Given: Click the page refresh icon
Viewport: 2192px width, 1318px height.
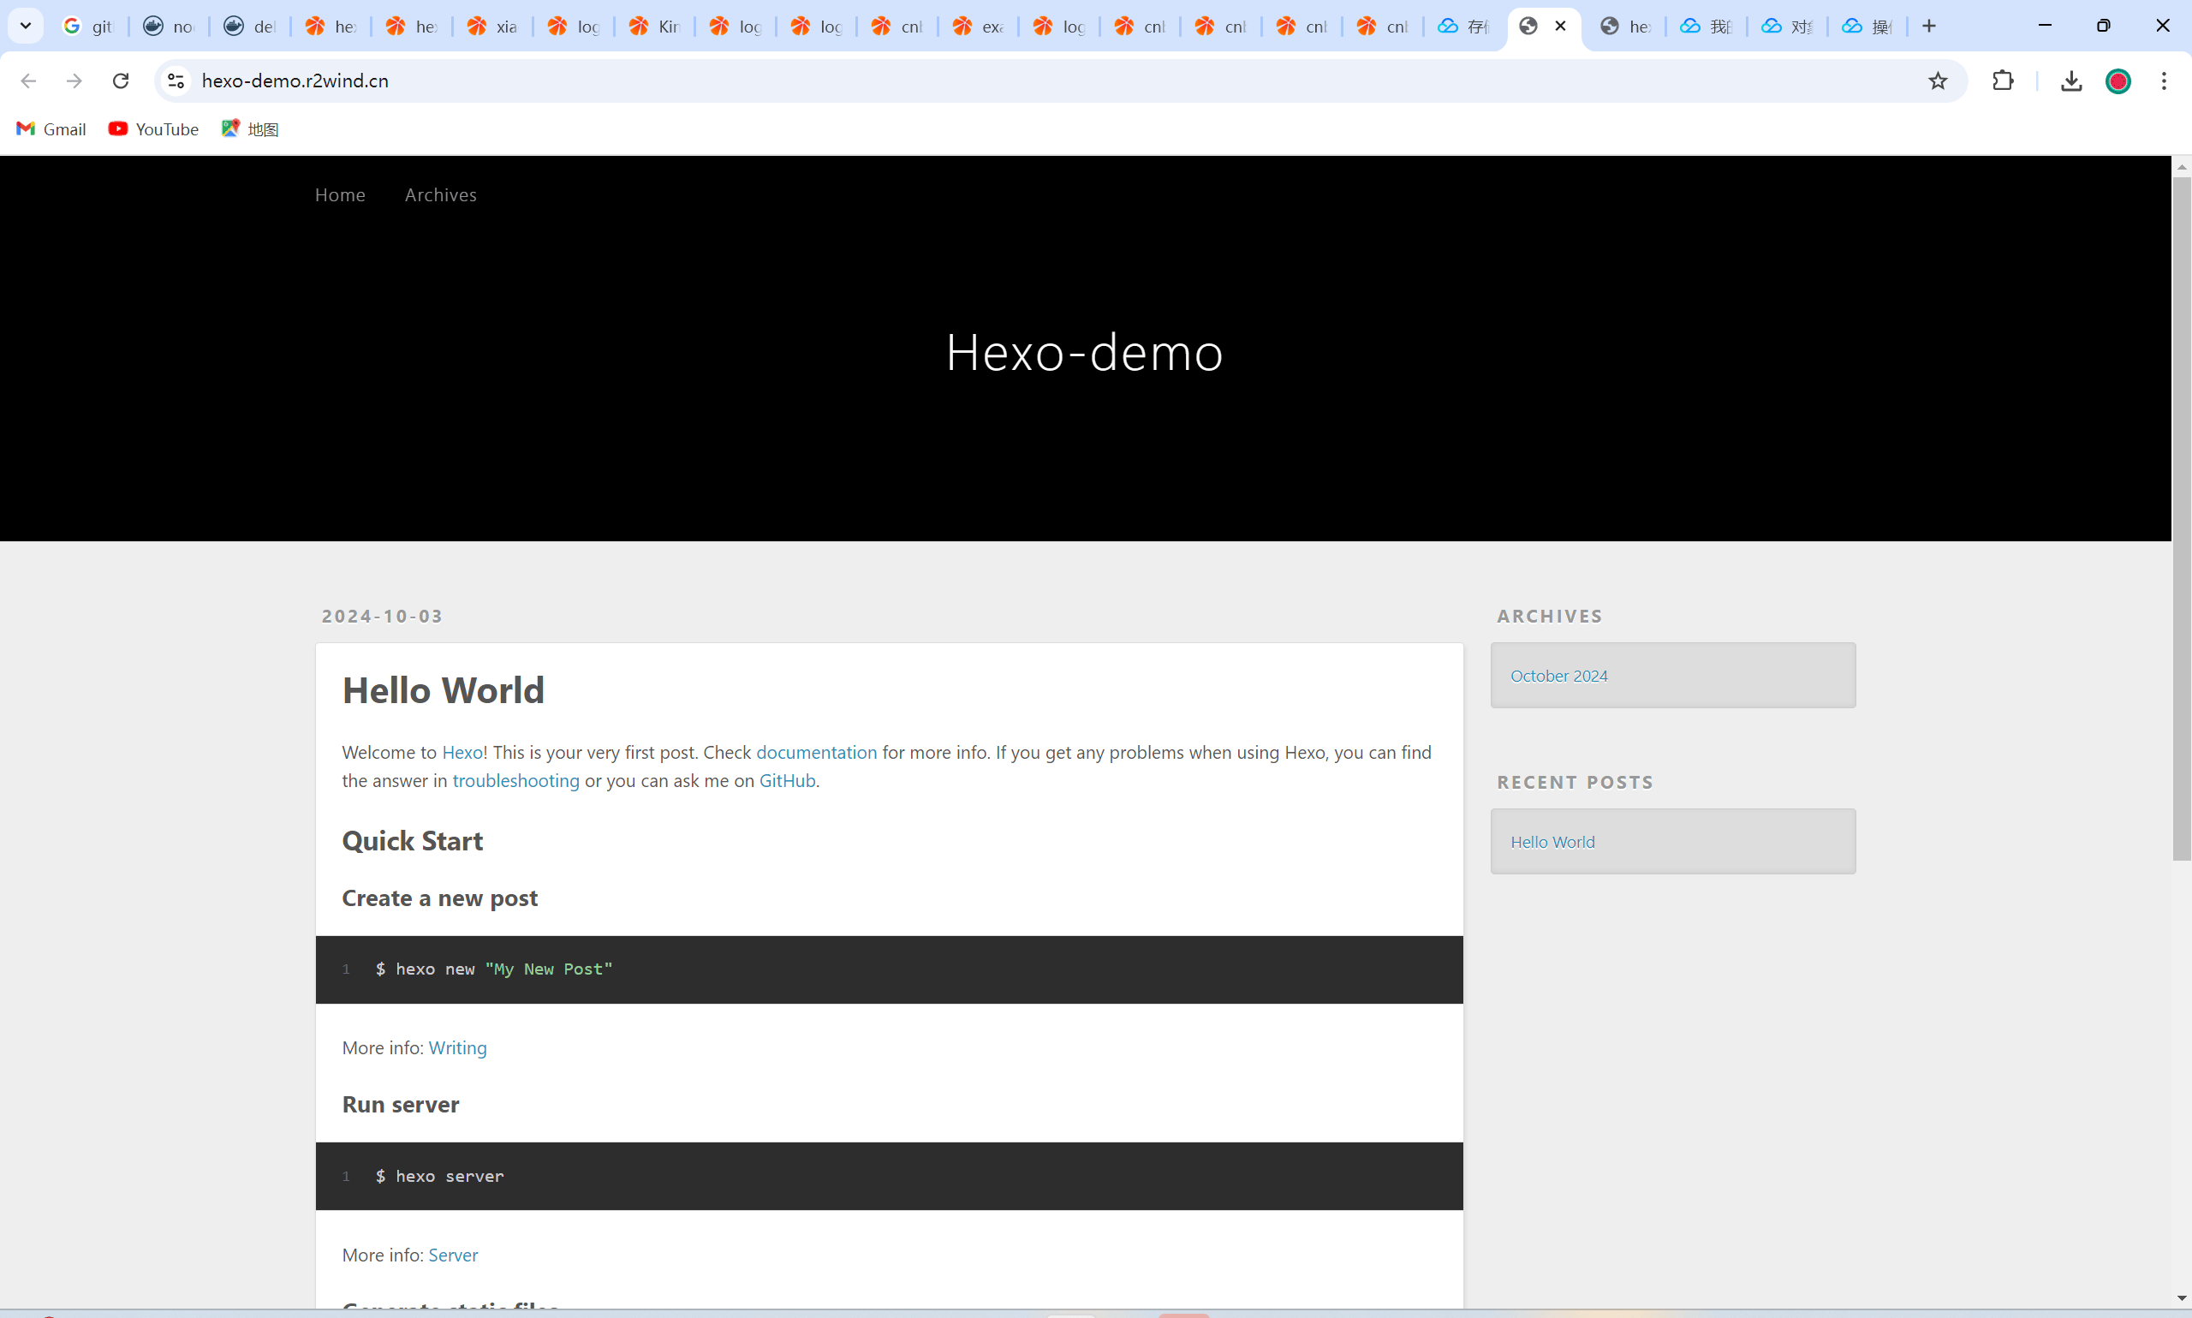Looking at the screenshot, I should (x=122, y=81).
